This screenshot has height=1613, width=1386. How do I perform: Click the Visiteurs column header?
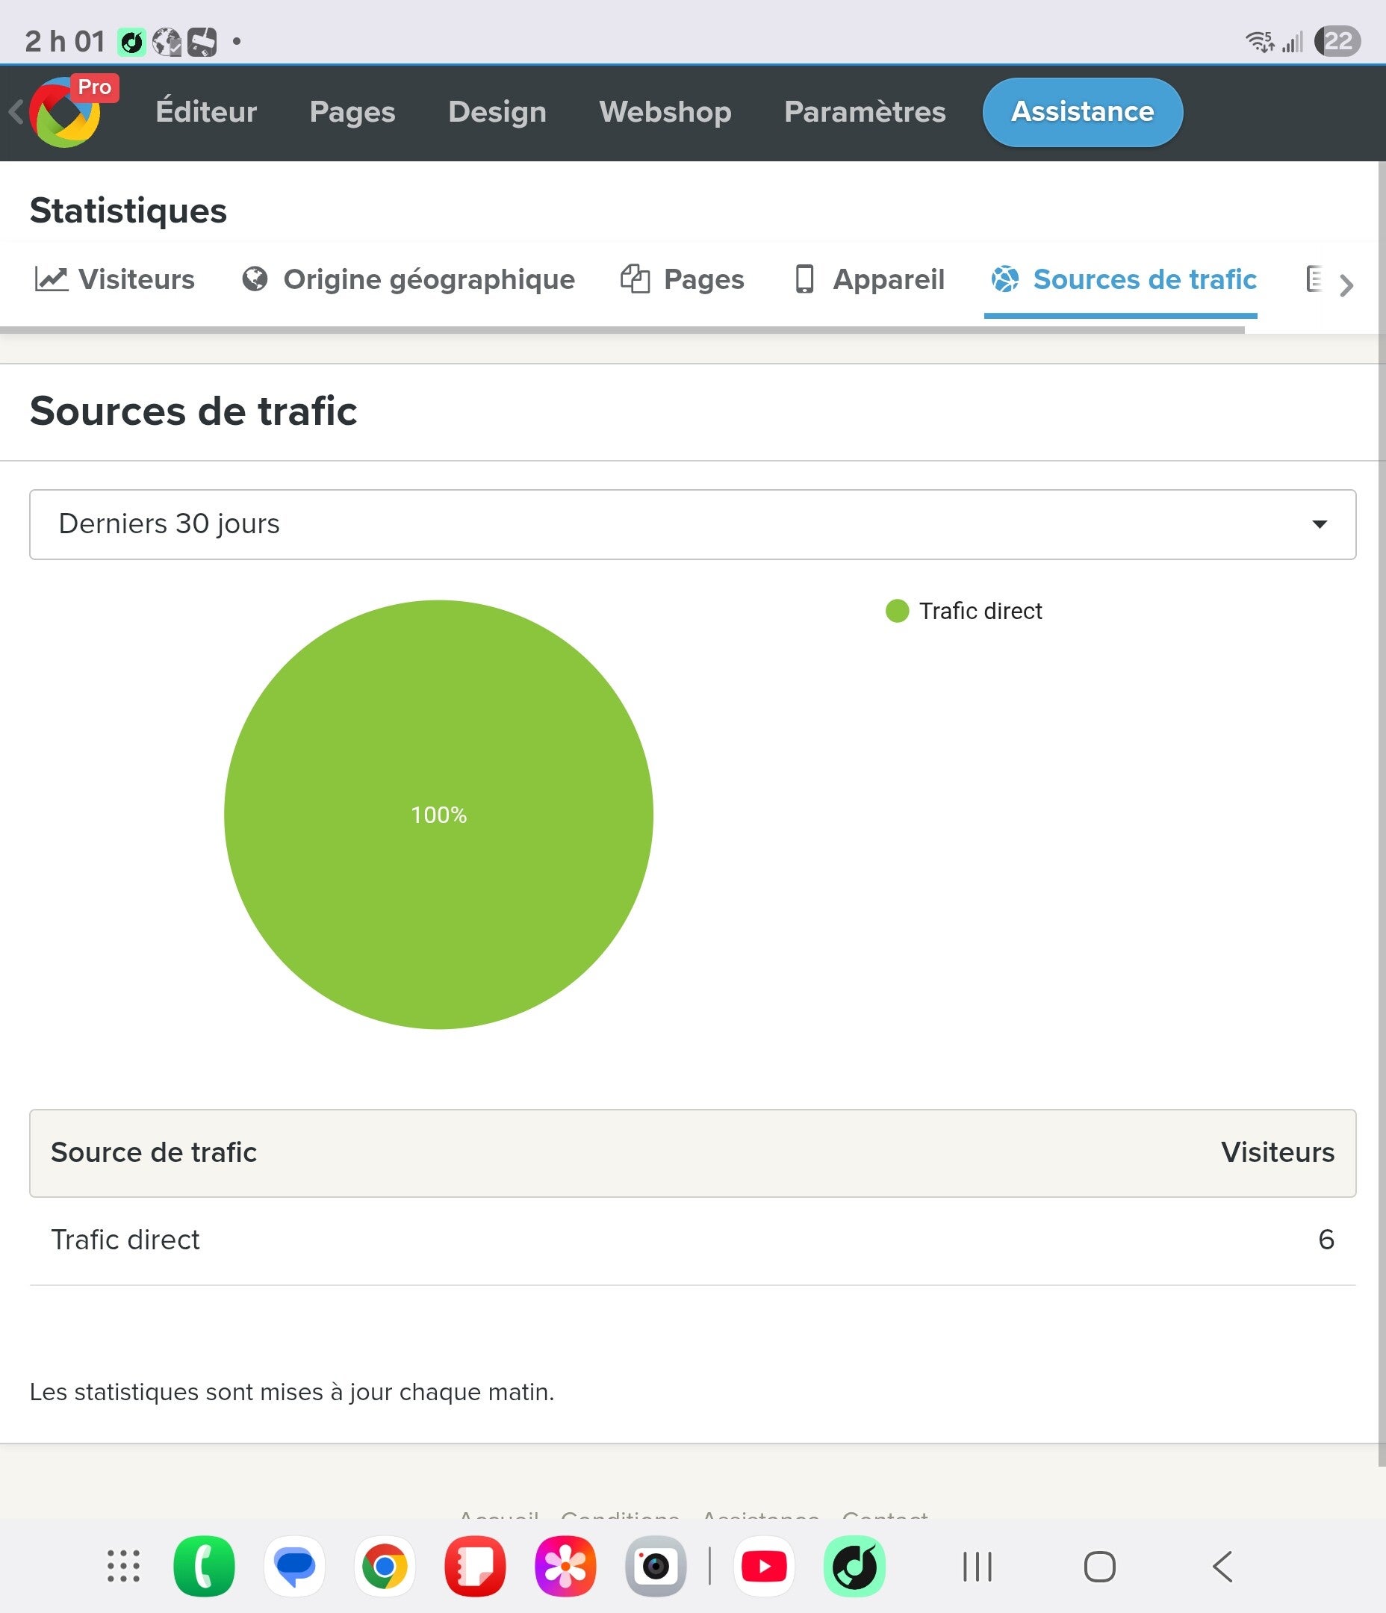[x=1277, y=1152]
